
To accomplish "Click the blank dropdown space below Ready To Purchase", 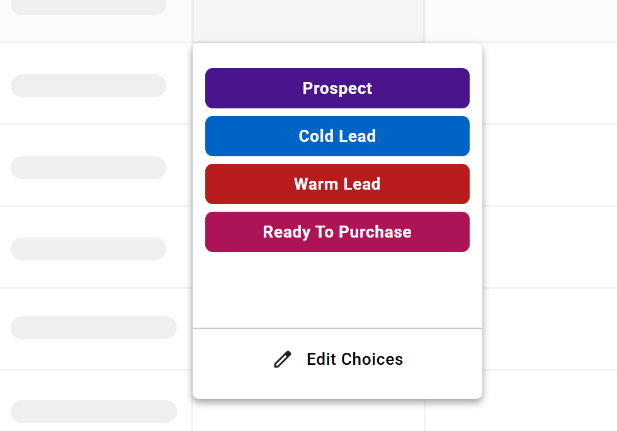I will pos(337,290).
